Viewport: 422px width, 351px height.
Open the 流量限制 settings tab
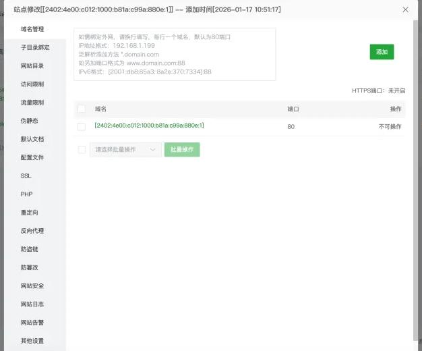[x=32, y=103]
